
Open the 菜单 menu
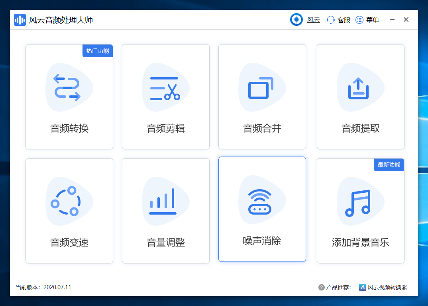367,20
